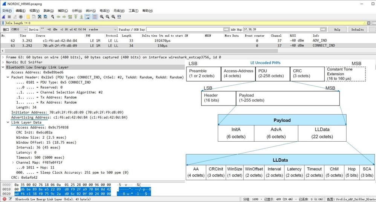Open the Device selection dropdown

(79, 29)
